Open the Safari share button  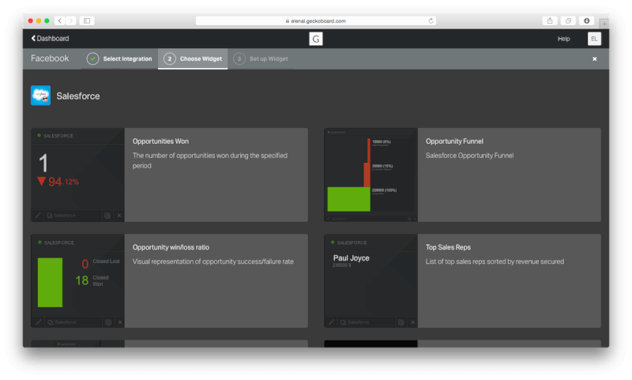tap(550, 21)
